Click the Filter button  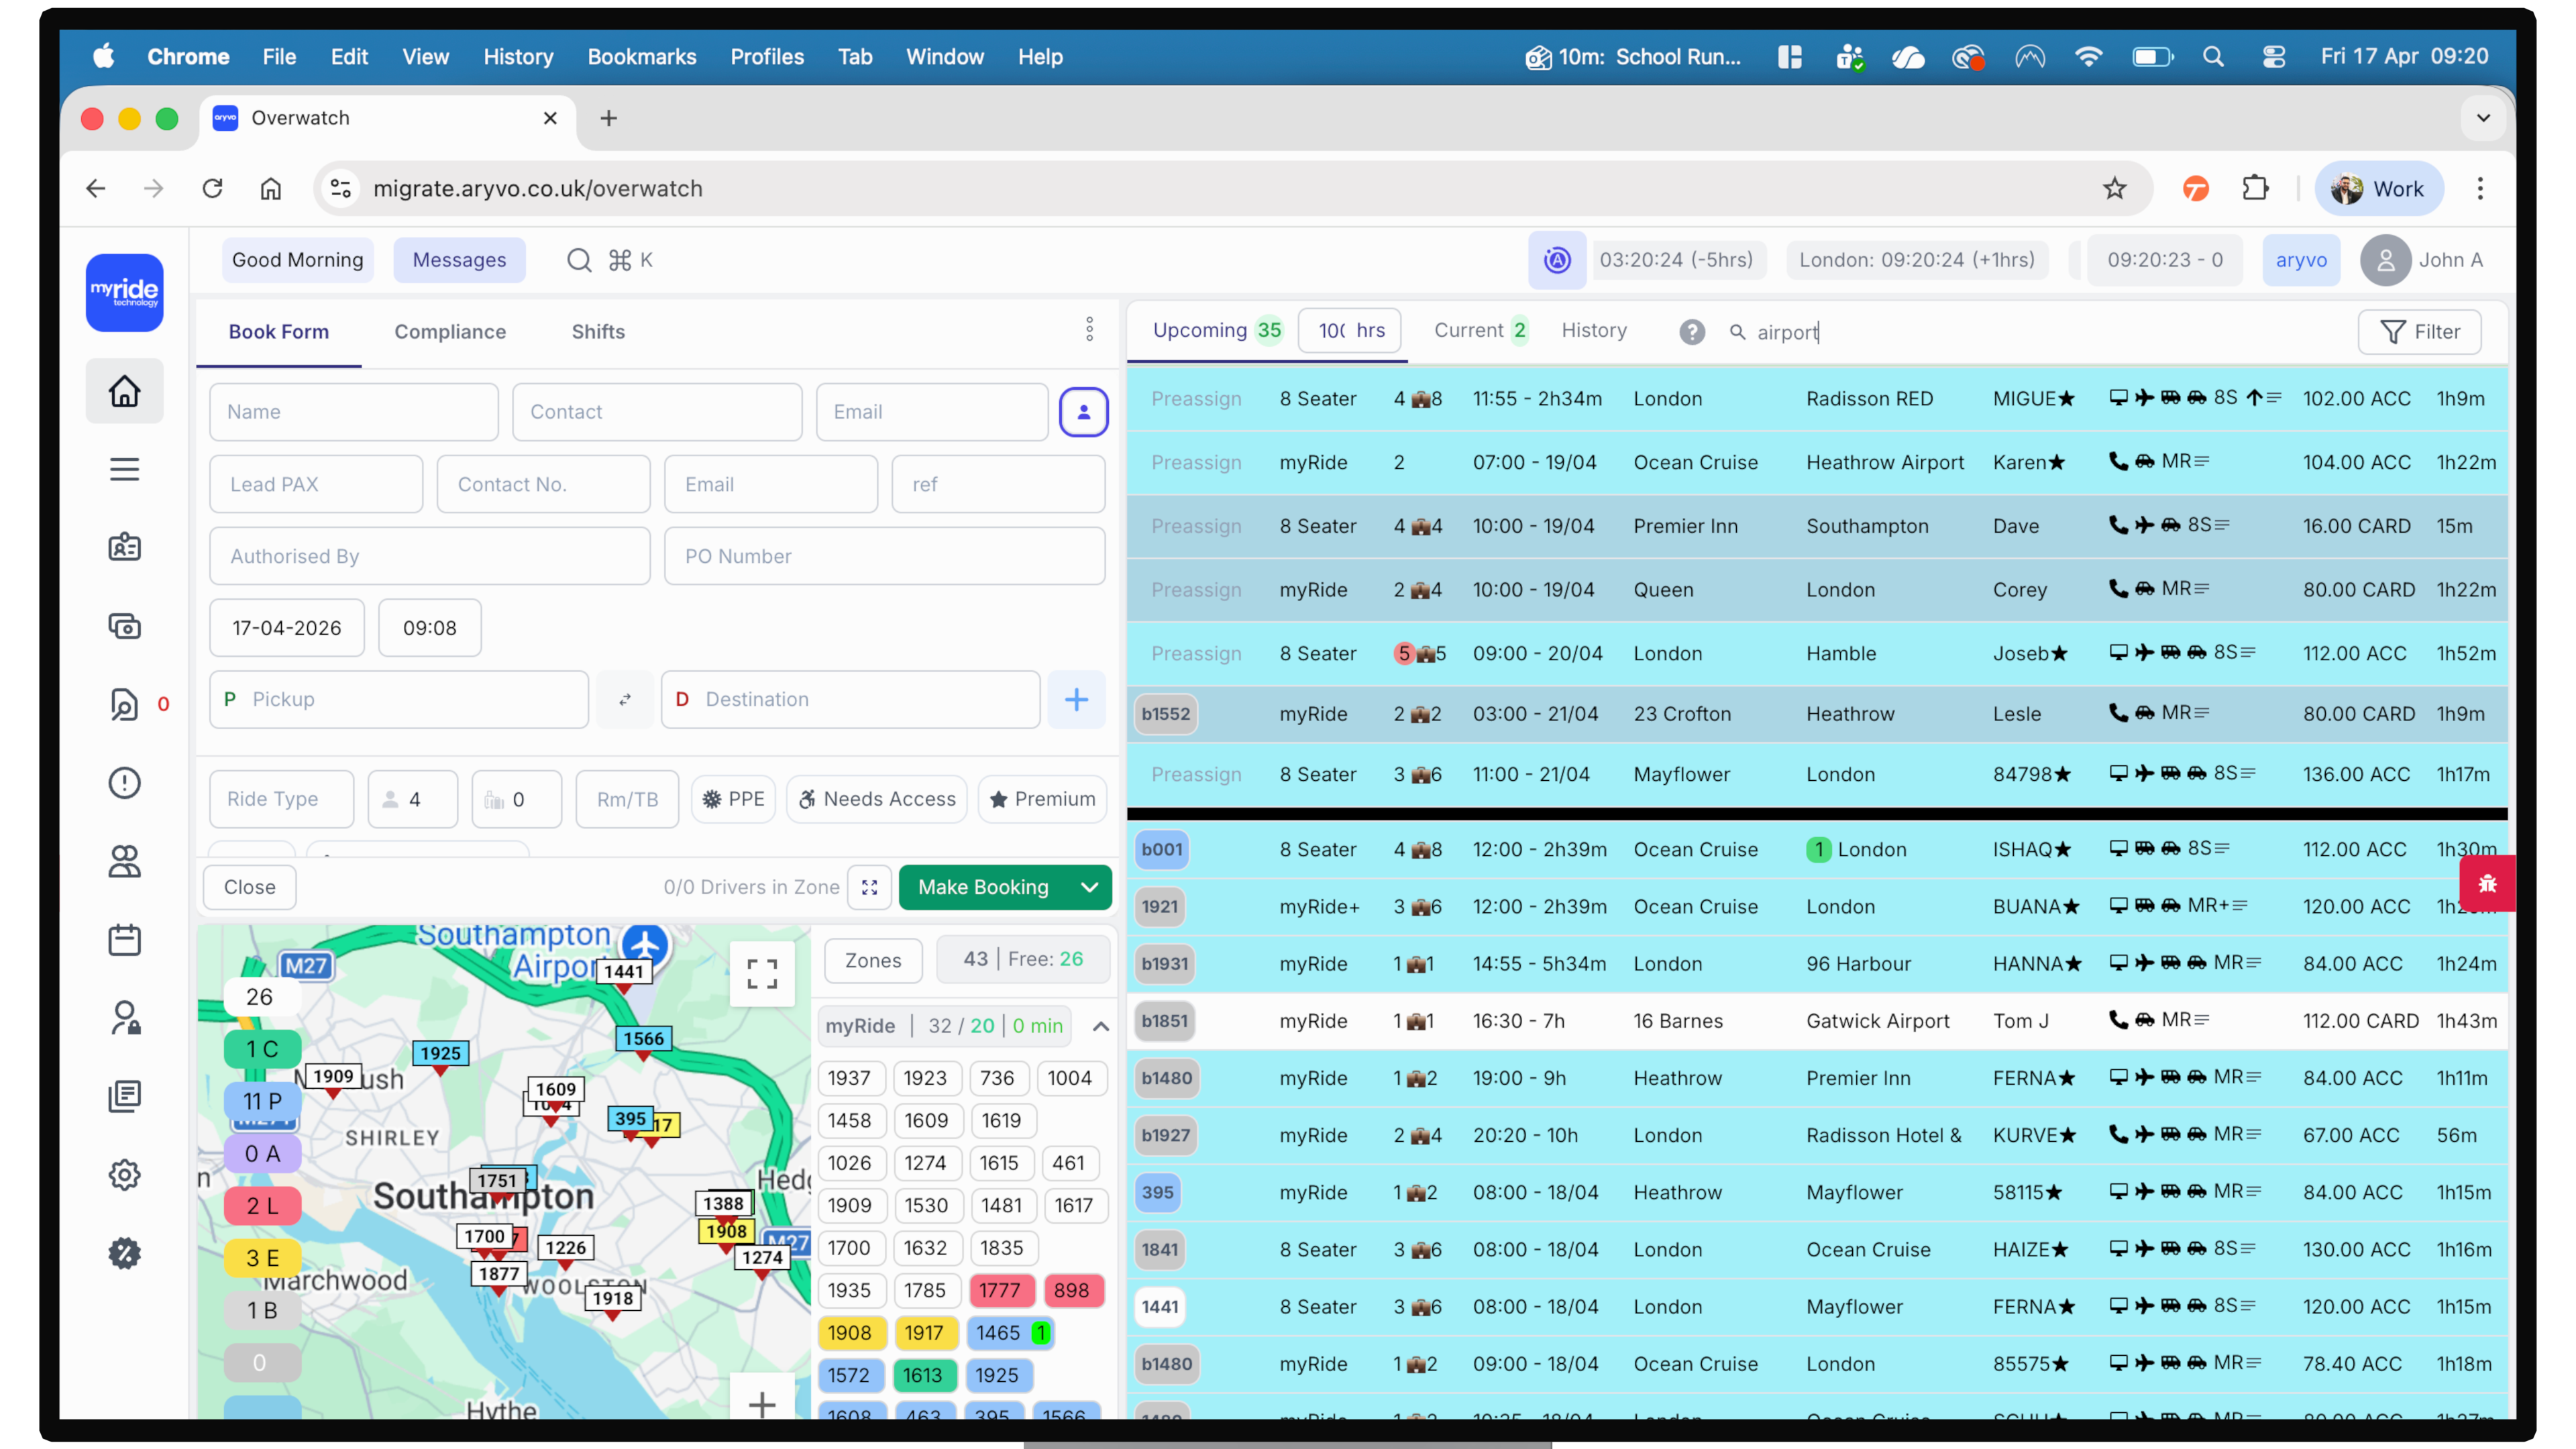[x=2419, y=332]
